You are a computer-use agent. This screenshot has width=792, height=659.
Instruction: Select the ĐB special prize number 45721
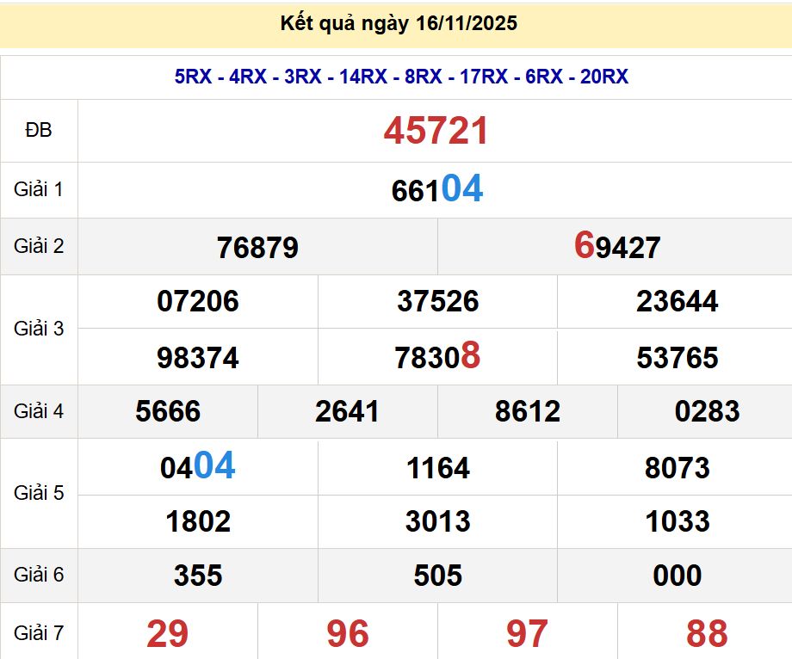(x=436, y=131)
